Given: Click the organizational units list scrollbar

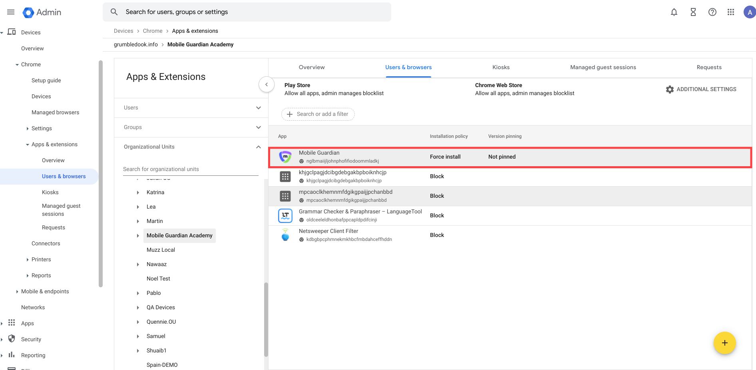Looking at the screenshot, I should pos(266,320).
